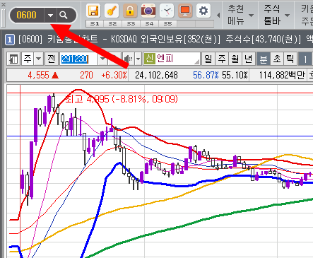Screen dimensions: 313x258
Task: Click the gold key icon
Action: point(112,11)
